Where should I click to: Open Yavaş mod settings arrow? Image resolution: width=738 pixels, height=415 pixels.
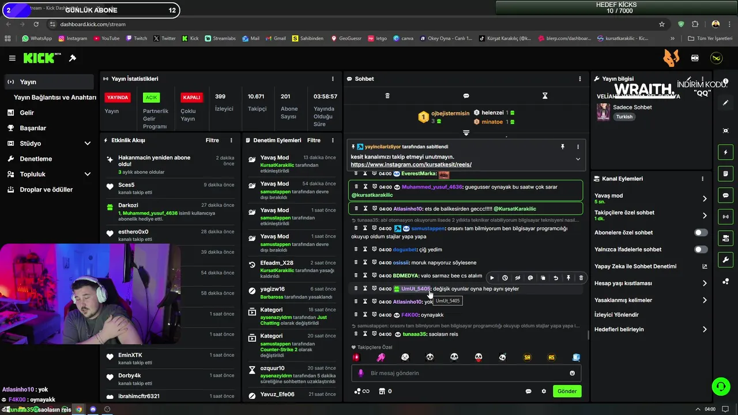click(704, 199)
